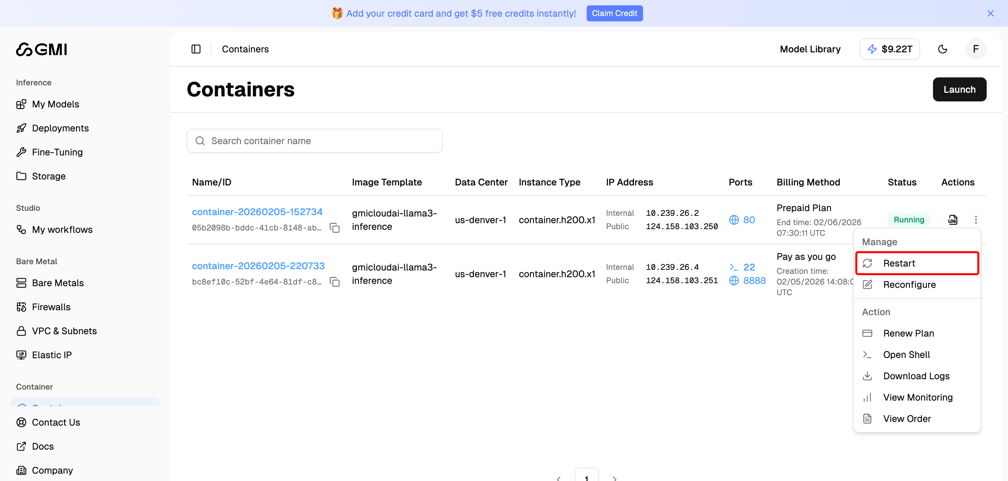Screen dimensions: 1008x481
Task: Dismiss the credit card promo banner
Action: point(990,13)
